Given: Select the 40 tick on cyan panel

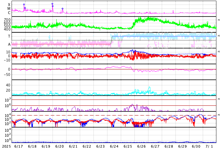Looking at the screenshot, I should (8, 85).
